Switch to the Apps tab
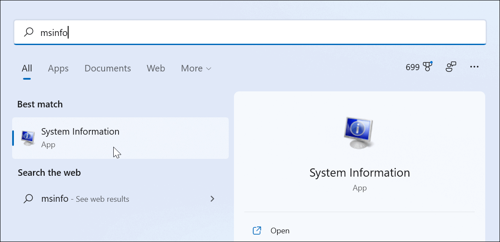Screen dimensions: 500x242 click(x=58, y=68)
